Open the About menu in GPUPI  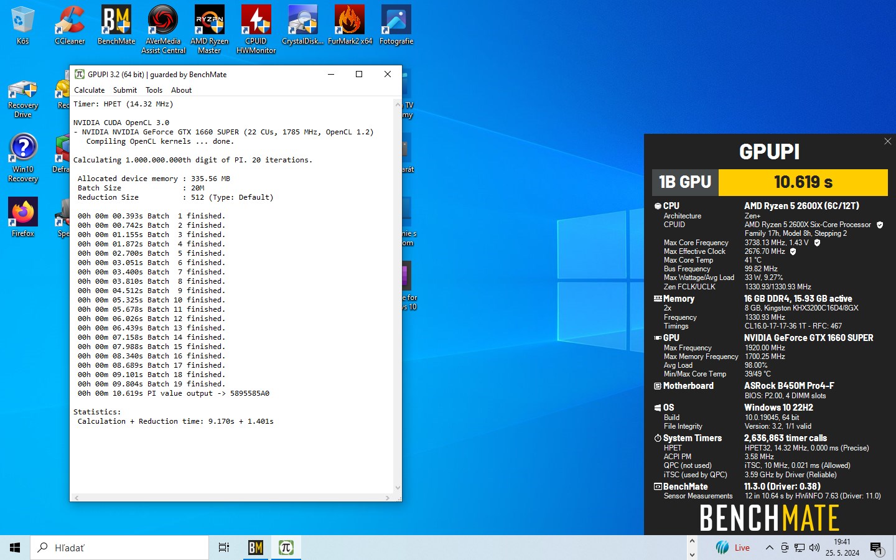[x=181, y=90]
